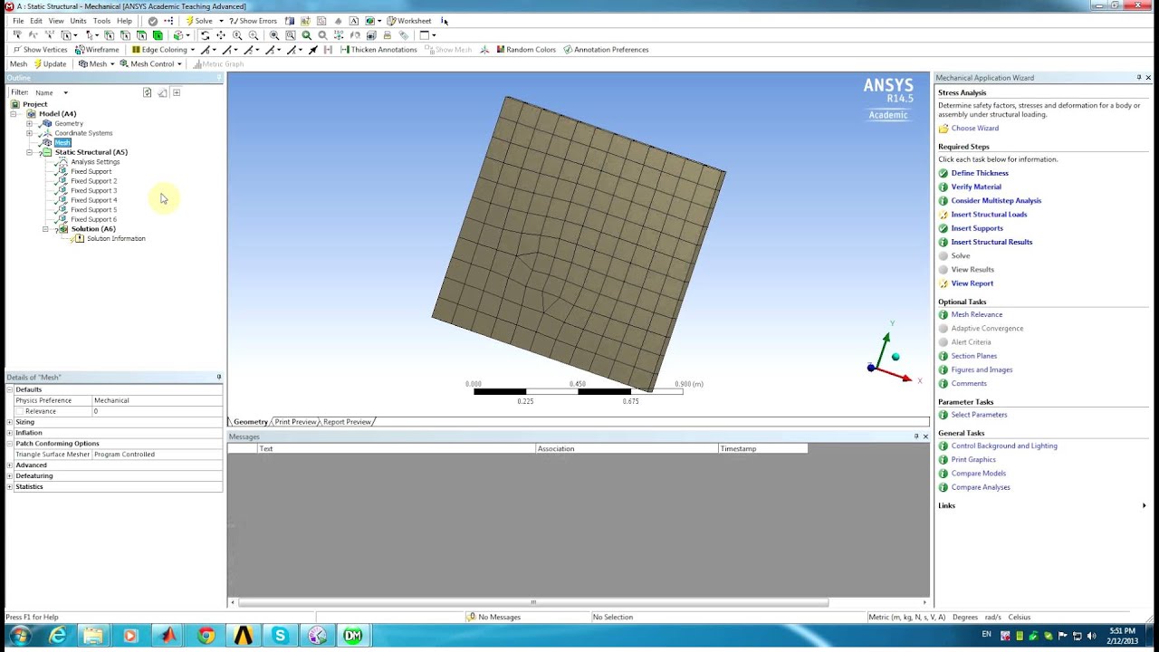Click the Messages horizontal scrollbar

coord(532,602)
